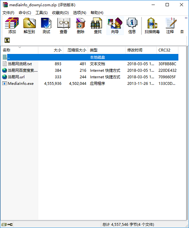Sort by 压缩后大小 column header
The height and width of the screenshot is (228, 189).
[x=76, y=50]
